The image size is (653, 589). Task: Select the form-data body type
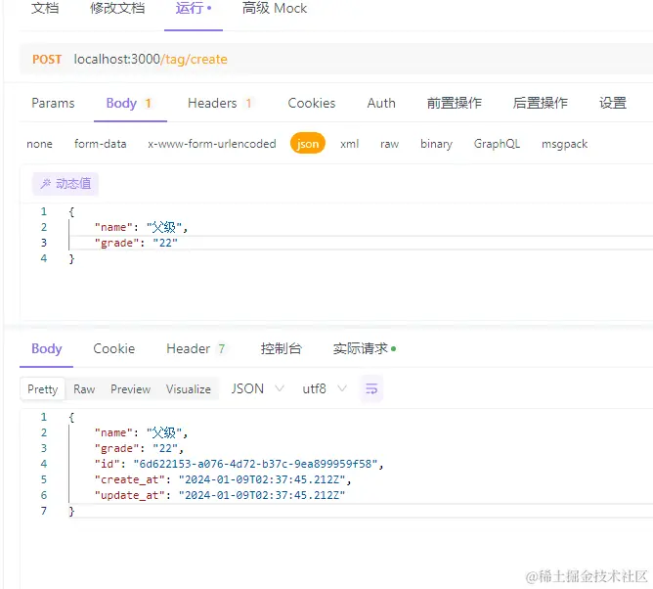100,144
